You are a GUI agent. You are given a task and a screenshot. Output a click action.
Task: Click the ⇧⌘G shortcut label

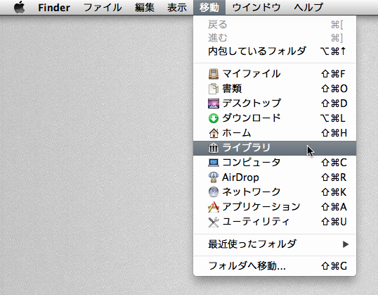pos(334,266)
